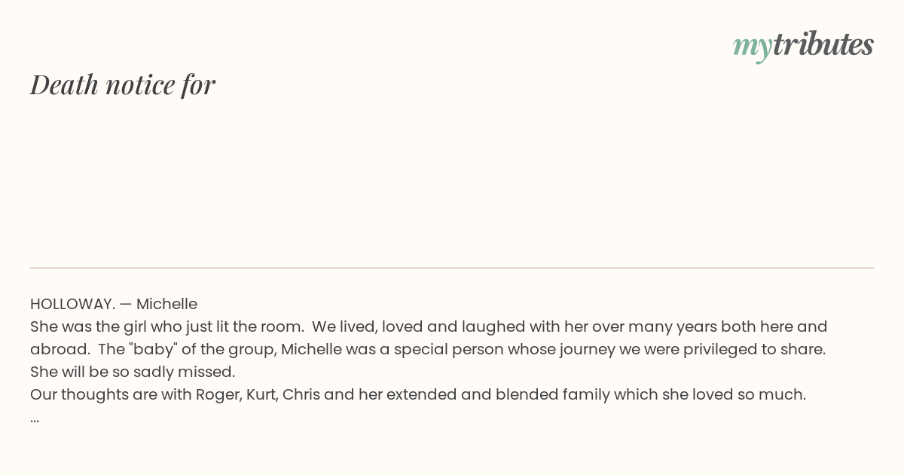
Task: Click "Michelle" after the dash in the name line
Action: [166, 304]
